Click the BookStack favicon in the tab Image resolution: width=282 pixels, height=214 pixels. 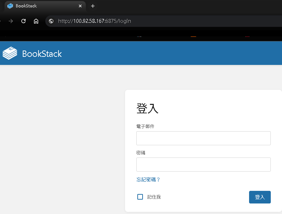[10, 6]
